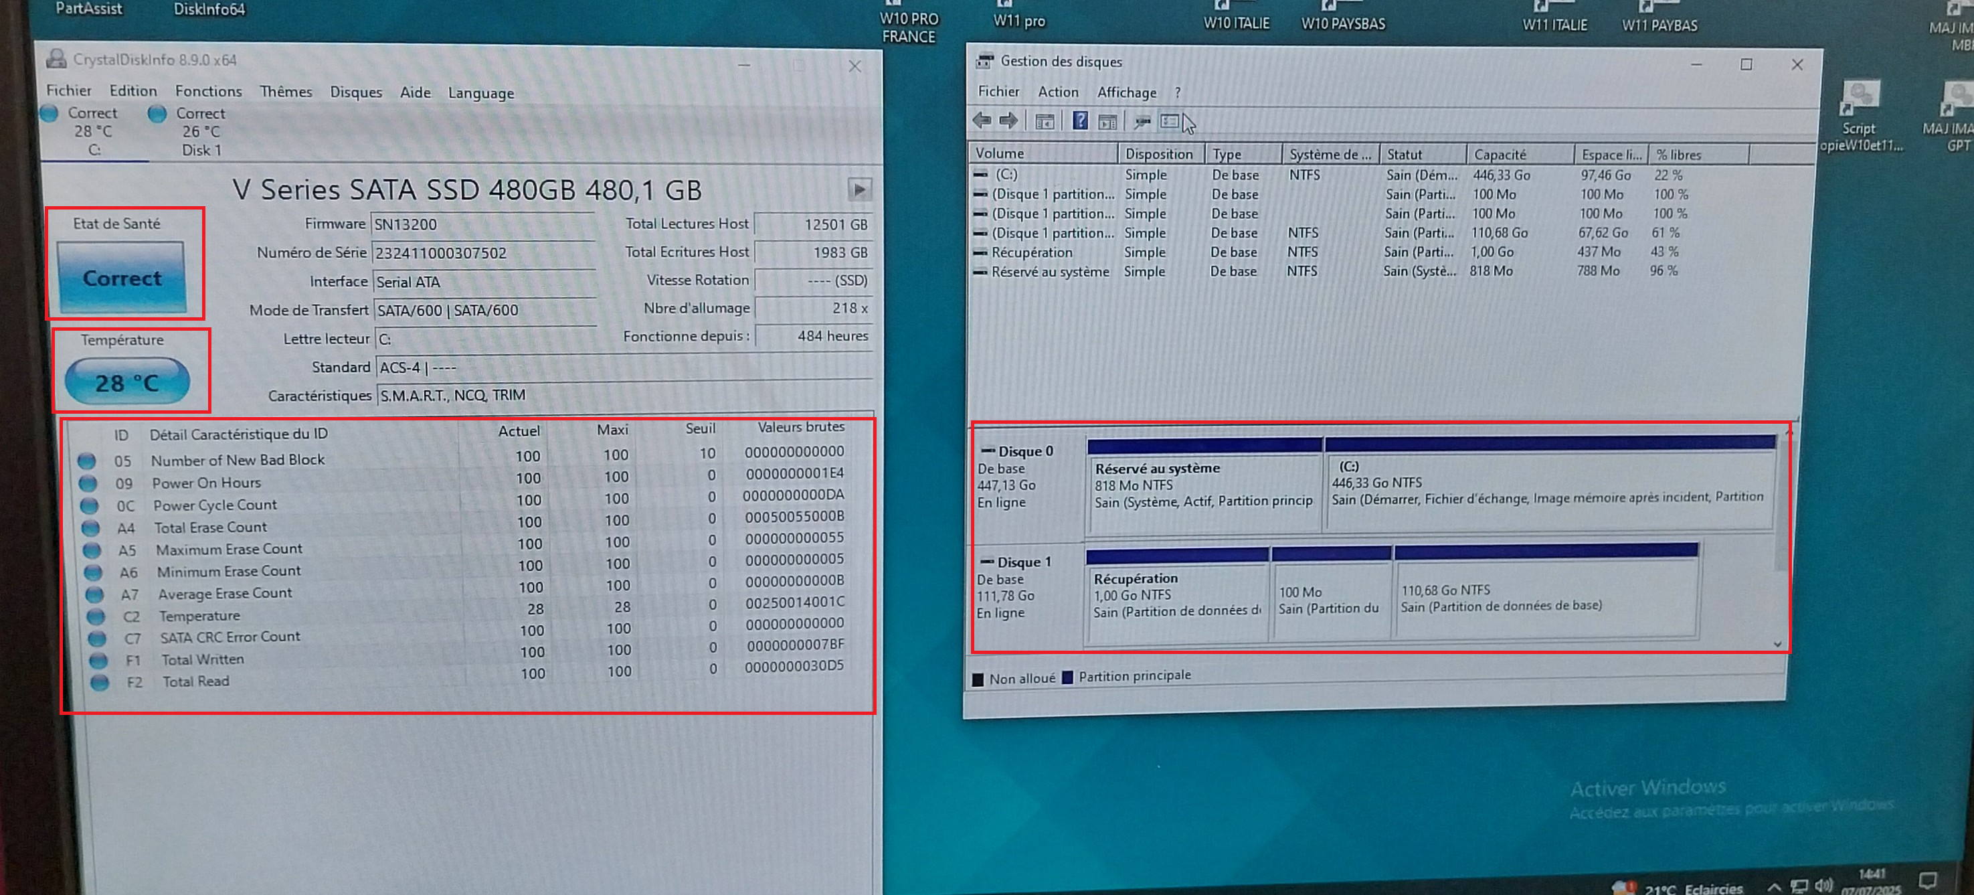Click the forward arrow toolbar icon
Screen dimensions: 1974x895
(x=1009, y=120)
